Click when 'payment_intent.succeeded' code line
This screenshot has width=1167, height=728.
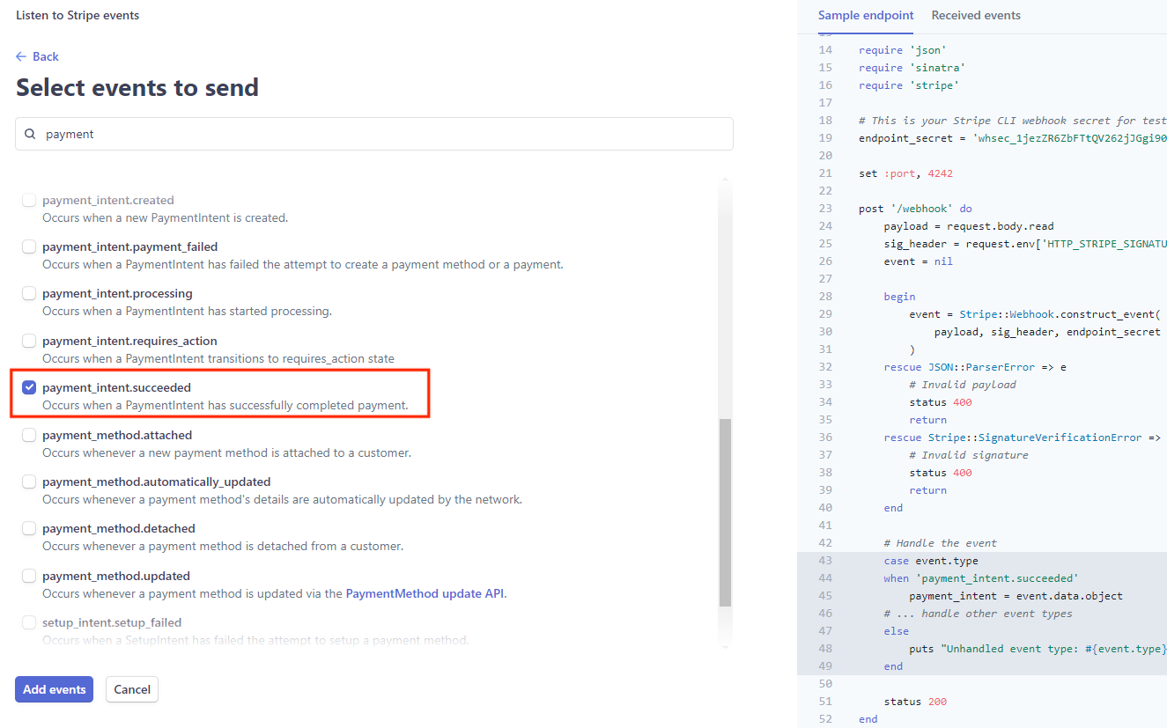[x=981, y=578]
